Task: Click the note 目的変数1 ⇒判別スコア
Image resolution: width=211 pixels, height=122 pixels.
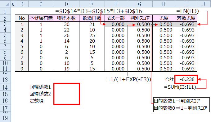Action: point(177,101)
